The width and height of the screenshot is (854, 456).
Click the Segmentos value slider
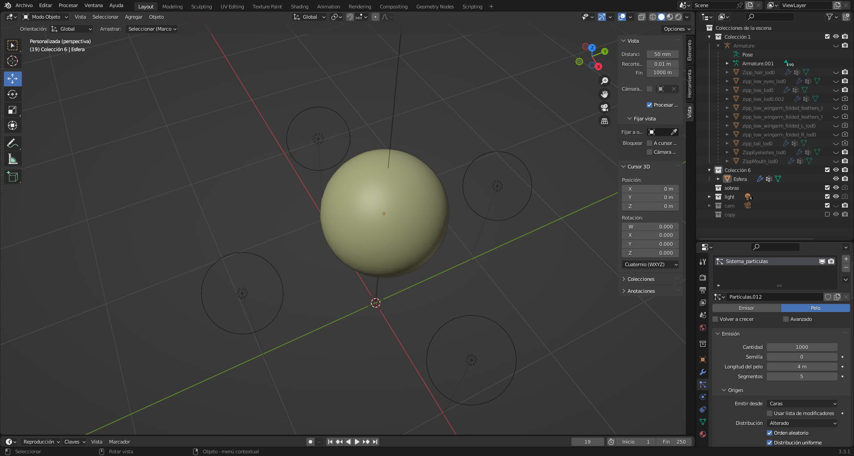click(802, 376)
